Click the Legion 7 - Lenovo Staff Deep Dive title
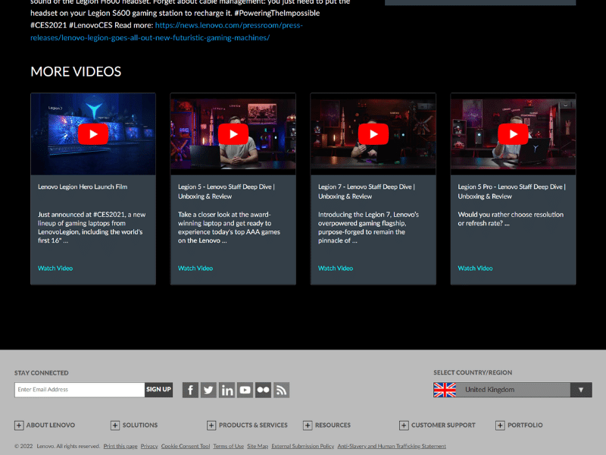Viewport: 606px width, 455px height. pyautogui.click(x=367, y=192)
